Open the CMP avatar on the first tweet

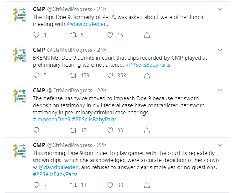pos(18,15)
